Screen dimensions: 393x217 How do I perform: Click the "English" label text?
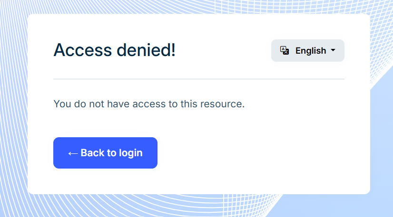tap(311, 51)
